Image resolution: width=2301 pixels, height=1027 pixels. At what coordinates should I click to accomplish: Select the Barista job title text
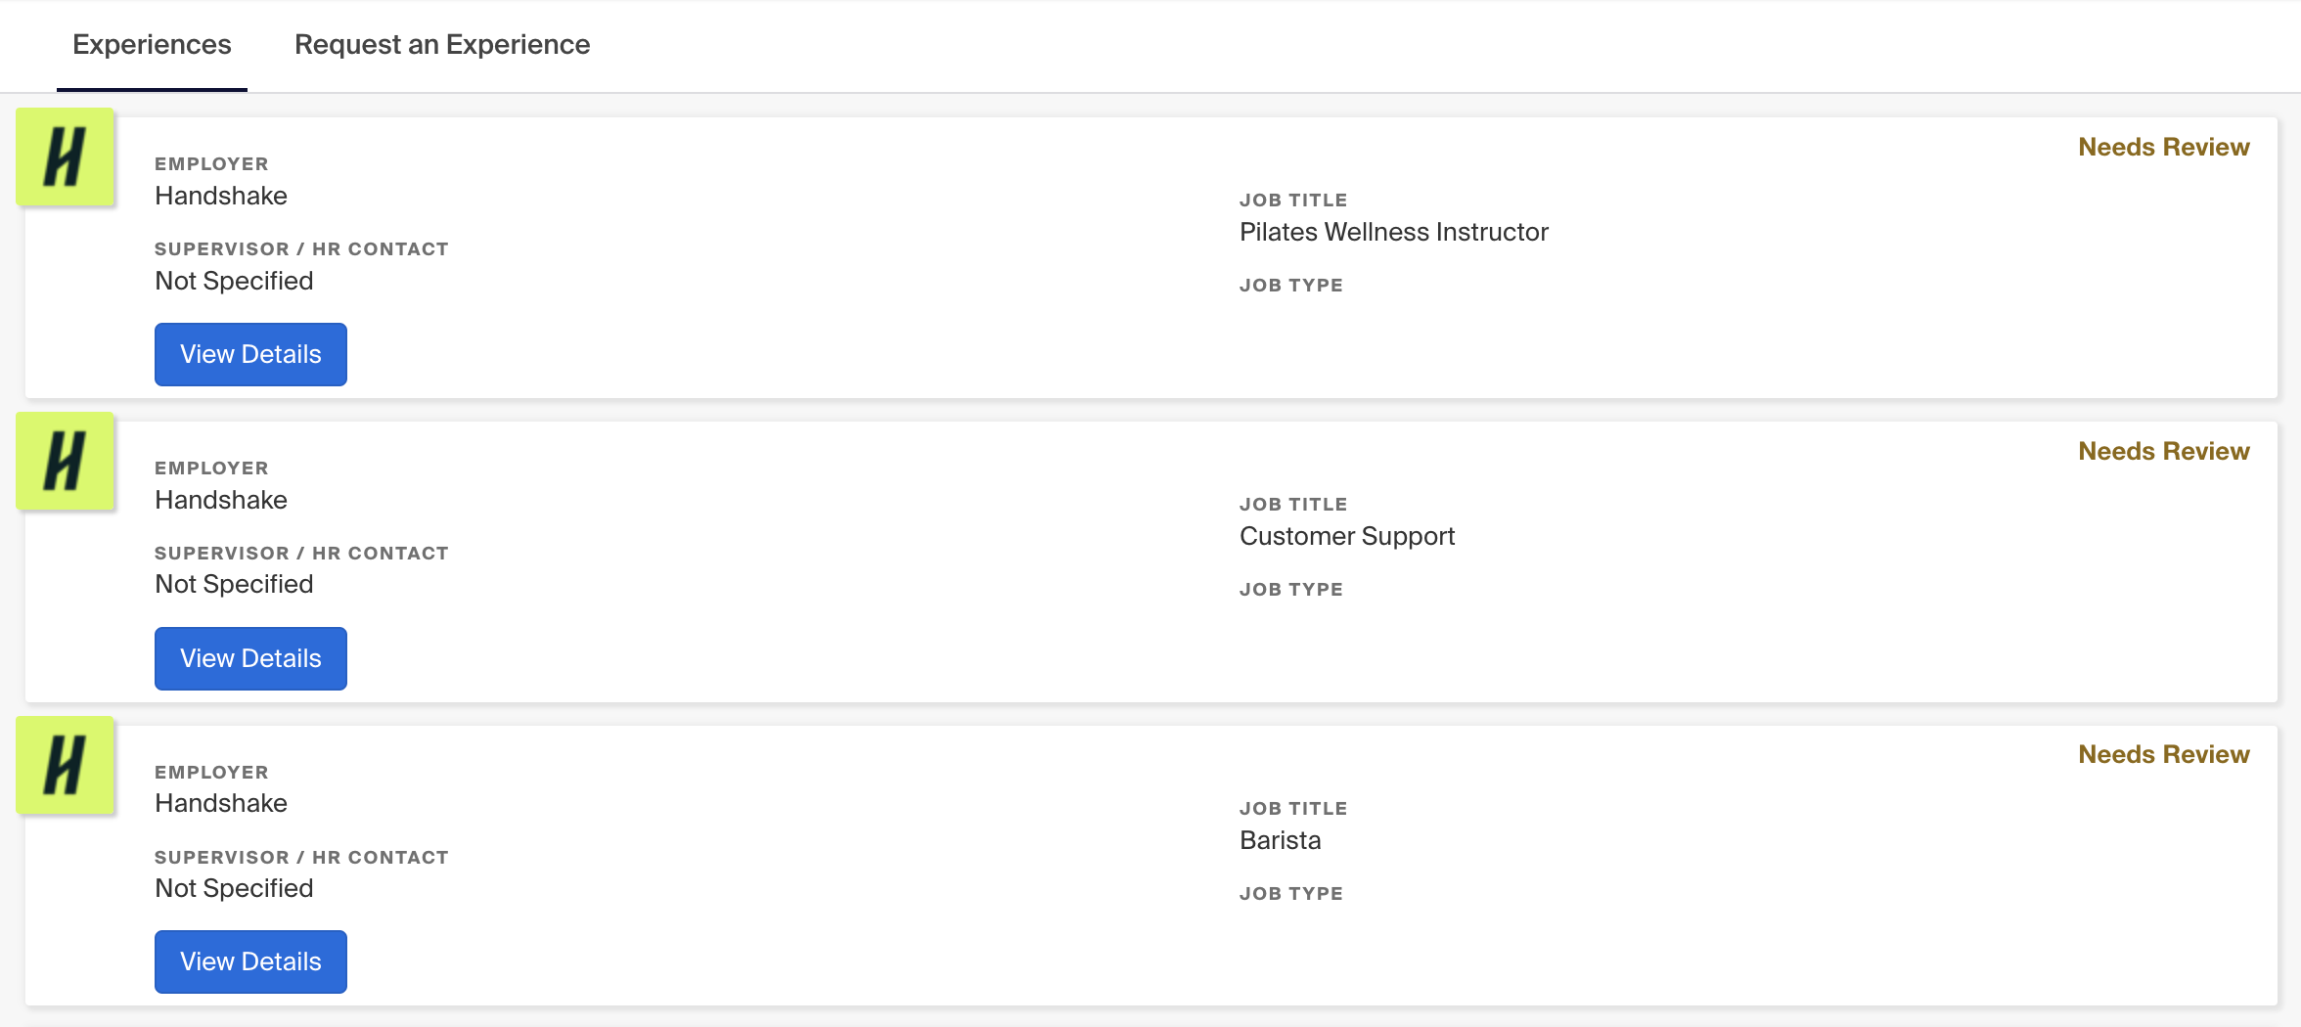click(1280, 840)
